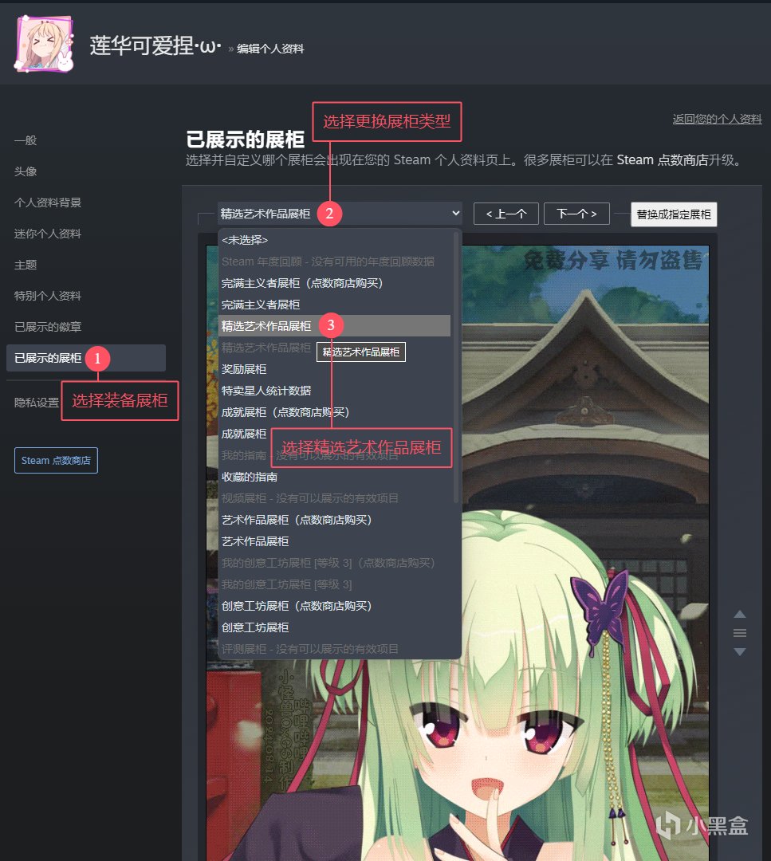Choose the plain 创意工坊展柜 option
Screen dimensions: 771x861
click(334, 627)
